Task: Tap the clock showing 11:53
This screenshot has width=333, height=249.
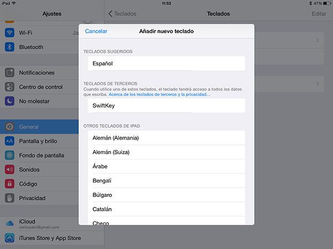Action: point(167,3)
